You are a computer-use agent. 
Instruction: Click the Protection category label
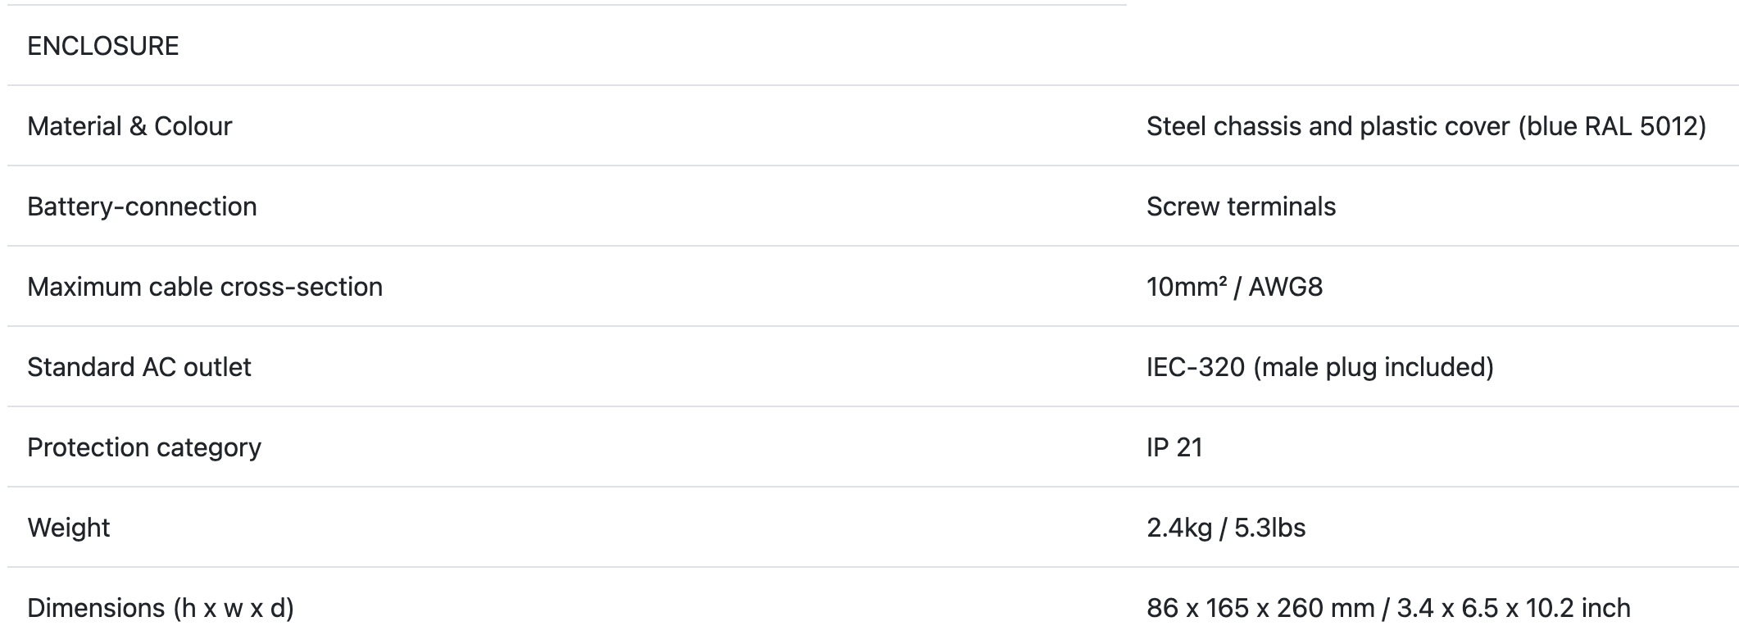coord(144,447)
